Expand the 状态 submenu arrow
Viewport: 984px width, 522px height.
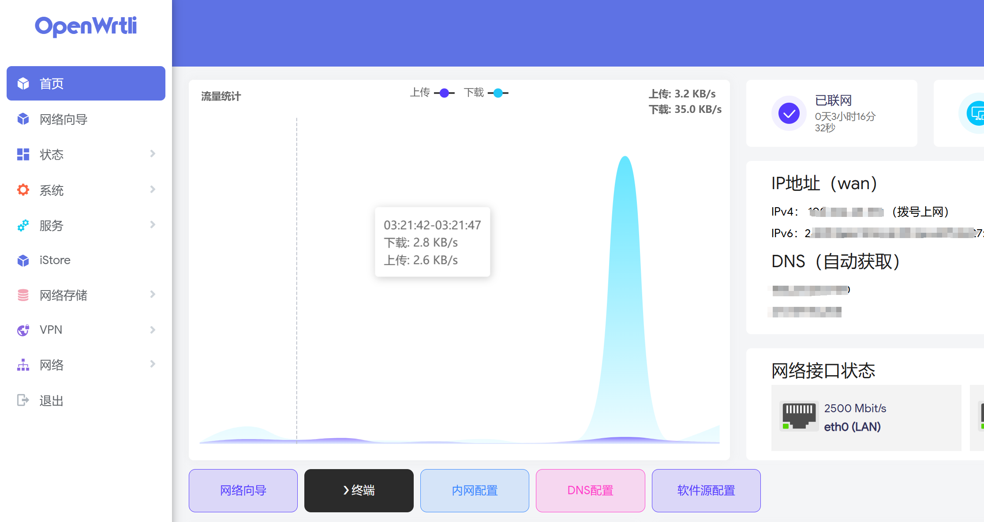click(x=153, y=154)
